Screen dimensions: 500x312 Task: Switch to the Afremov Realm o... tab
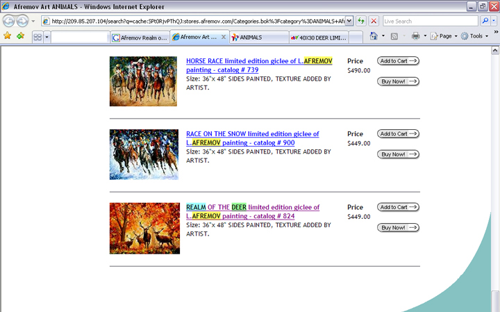[140, 38]
